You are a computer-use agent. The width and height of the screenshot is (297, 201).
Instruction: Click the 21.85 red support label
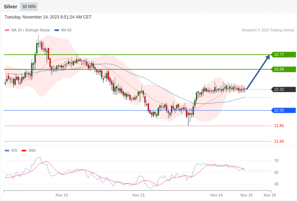click(279, 126)
